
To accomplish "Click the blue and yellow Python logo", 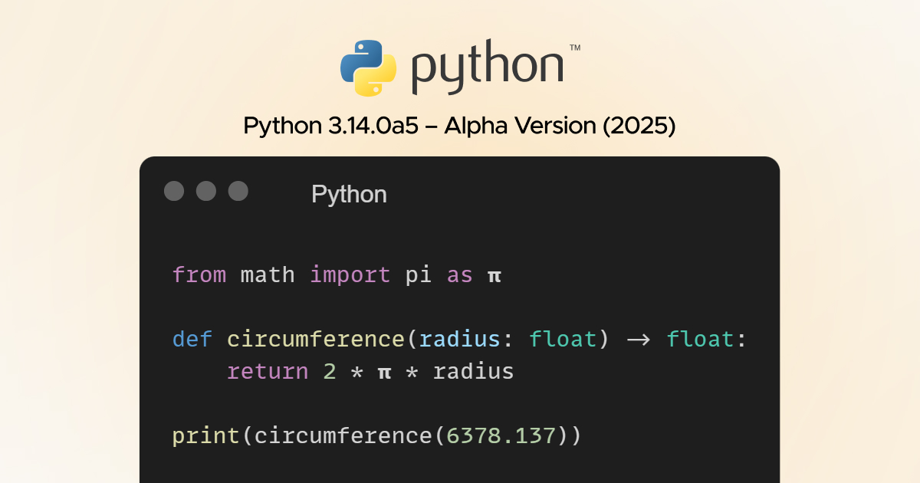I will (369, 68).
